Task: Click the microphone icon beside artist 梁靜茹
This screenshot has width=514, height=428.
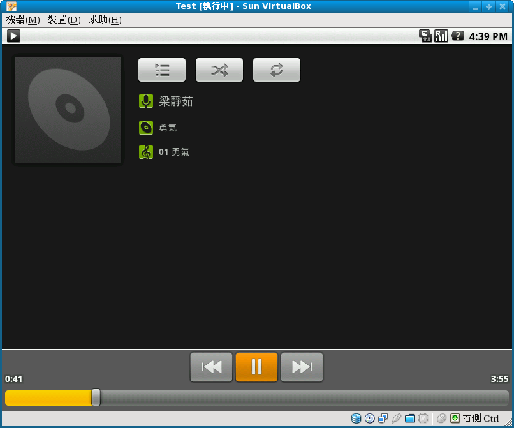Action: click(146, 101)
